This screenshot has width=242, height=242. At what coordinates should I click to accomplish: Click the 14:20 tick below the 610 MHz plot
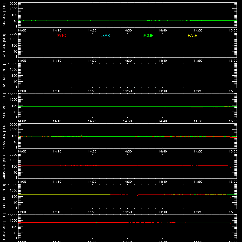point(92,91)
